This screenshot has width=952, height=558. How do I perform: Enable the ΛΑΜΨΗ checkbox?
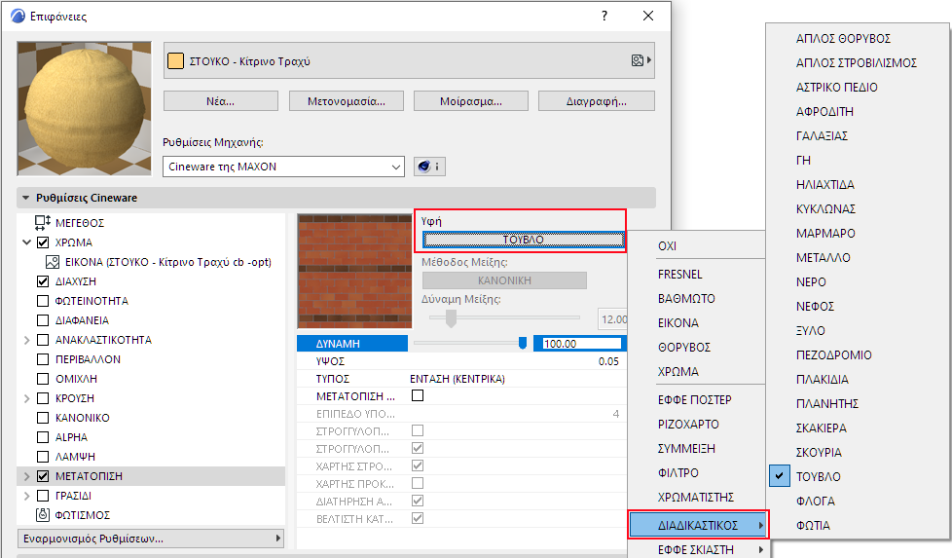point(43,457)
